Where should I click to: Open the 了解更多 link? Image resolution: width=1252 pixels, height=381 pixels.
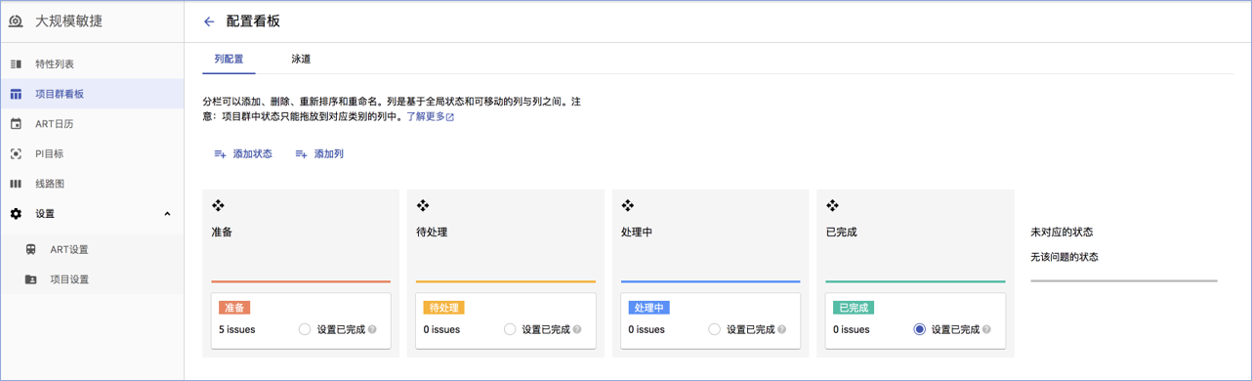click(431, 116)
